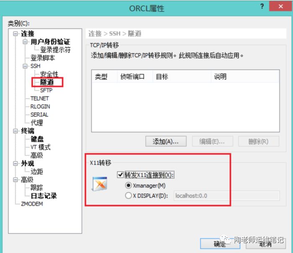Viewport: 293px width, 253px height.
Task: Open the 安全性 settings page
Action: point(49,74)
